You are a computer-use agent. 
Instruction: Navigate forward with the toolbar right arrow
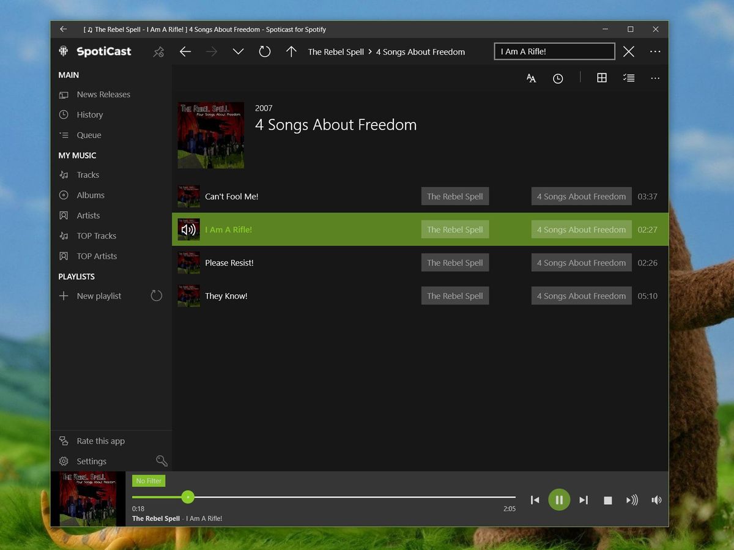coord(212,52)
